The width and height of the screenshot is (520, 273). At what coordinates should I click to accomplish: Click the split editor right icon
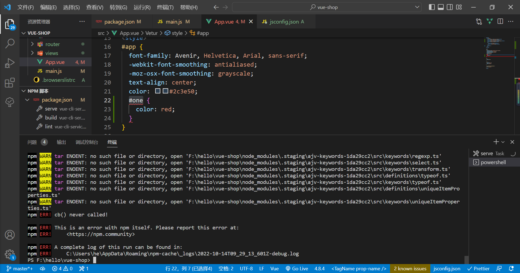(x=500, y=21)
